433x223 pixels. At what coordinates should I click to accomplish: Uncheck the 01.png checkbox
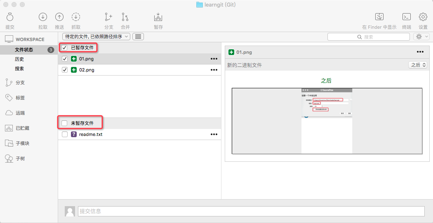coord(65,59)
